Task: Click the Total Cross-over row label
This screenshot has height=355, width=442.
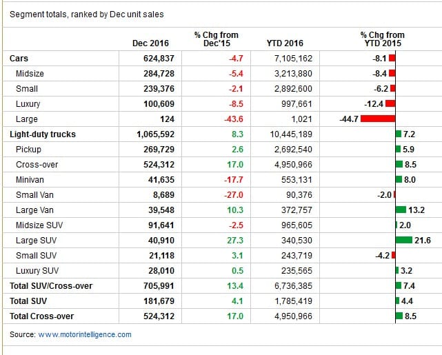Action: coord(42,316)
